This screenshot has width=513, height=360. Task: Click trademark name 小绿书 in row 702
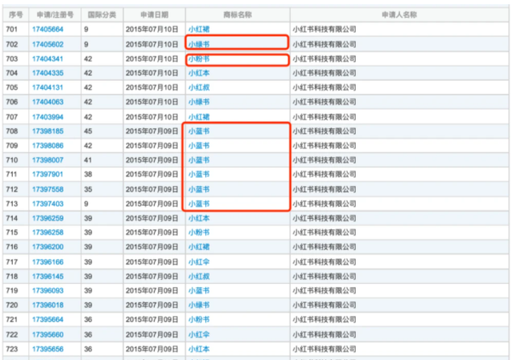click(199, 44)
